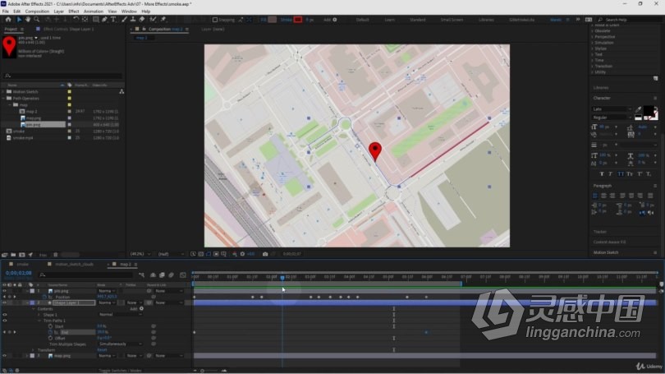Select the Rectangle shape tool

96,20
